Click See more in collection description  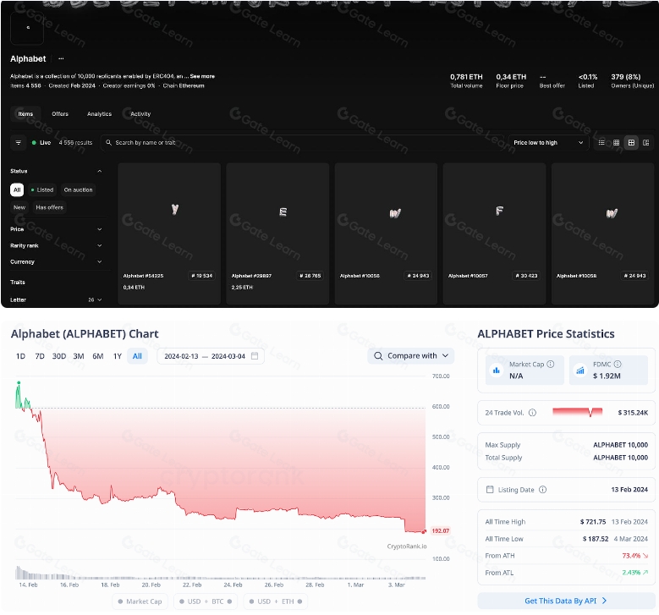202,76
